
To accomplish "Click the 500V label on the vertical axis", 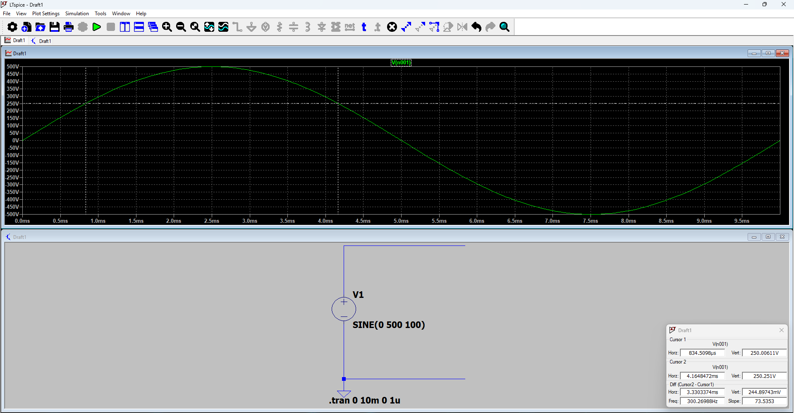I will (x=12, y=66).
